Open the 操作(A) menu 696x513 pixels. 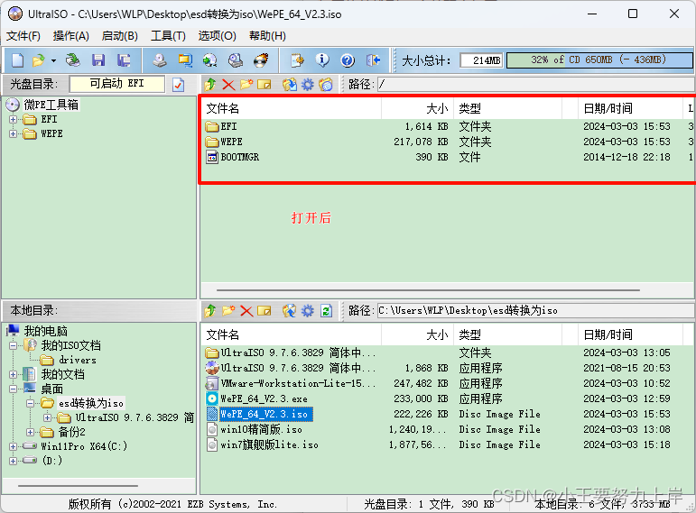(71, 36)
